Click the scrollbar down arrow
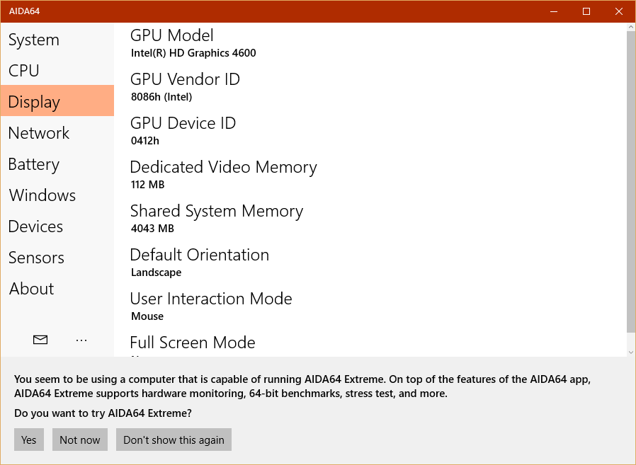The image size is (636, 465). [x=630, y=352]
